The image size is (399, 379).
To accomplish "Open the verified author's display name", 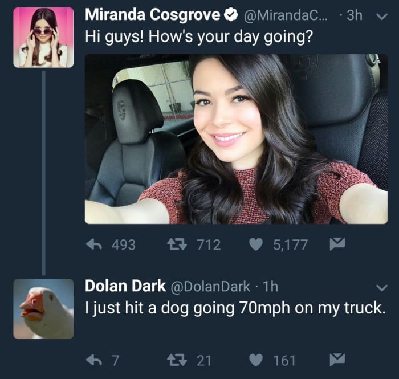I will 152,15.
